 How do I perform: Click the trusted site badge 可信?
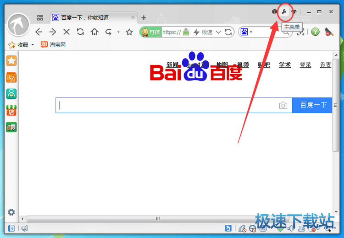(x=151, y=32)
